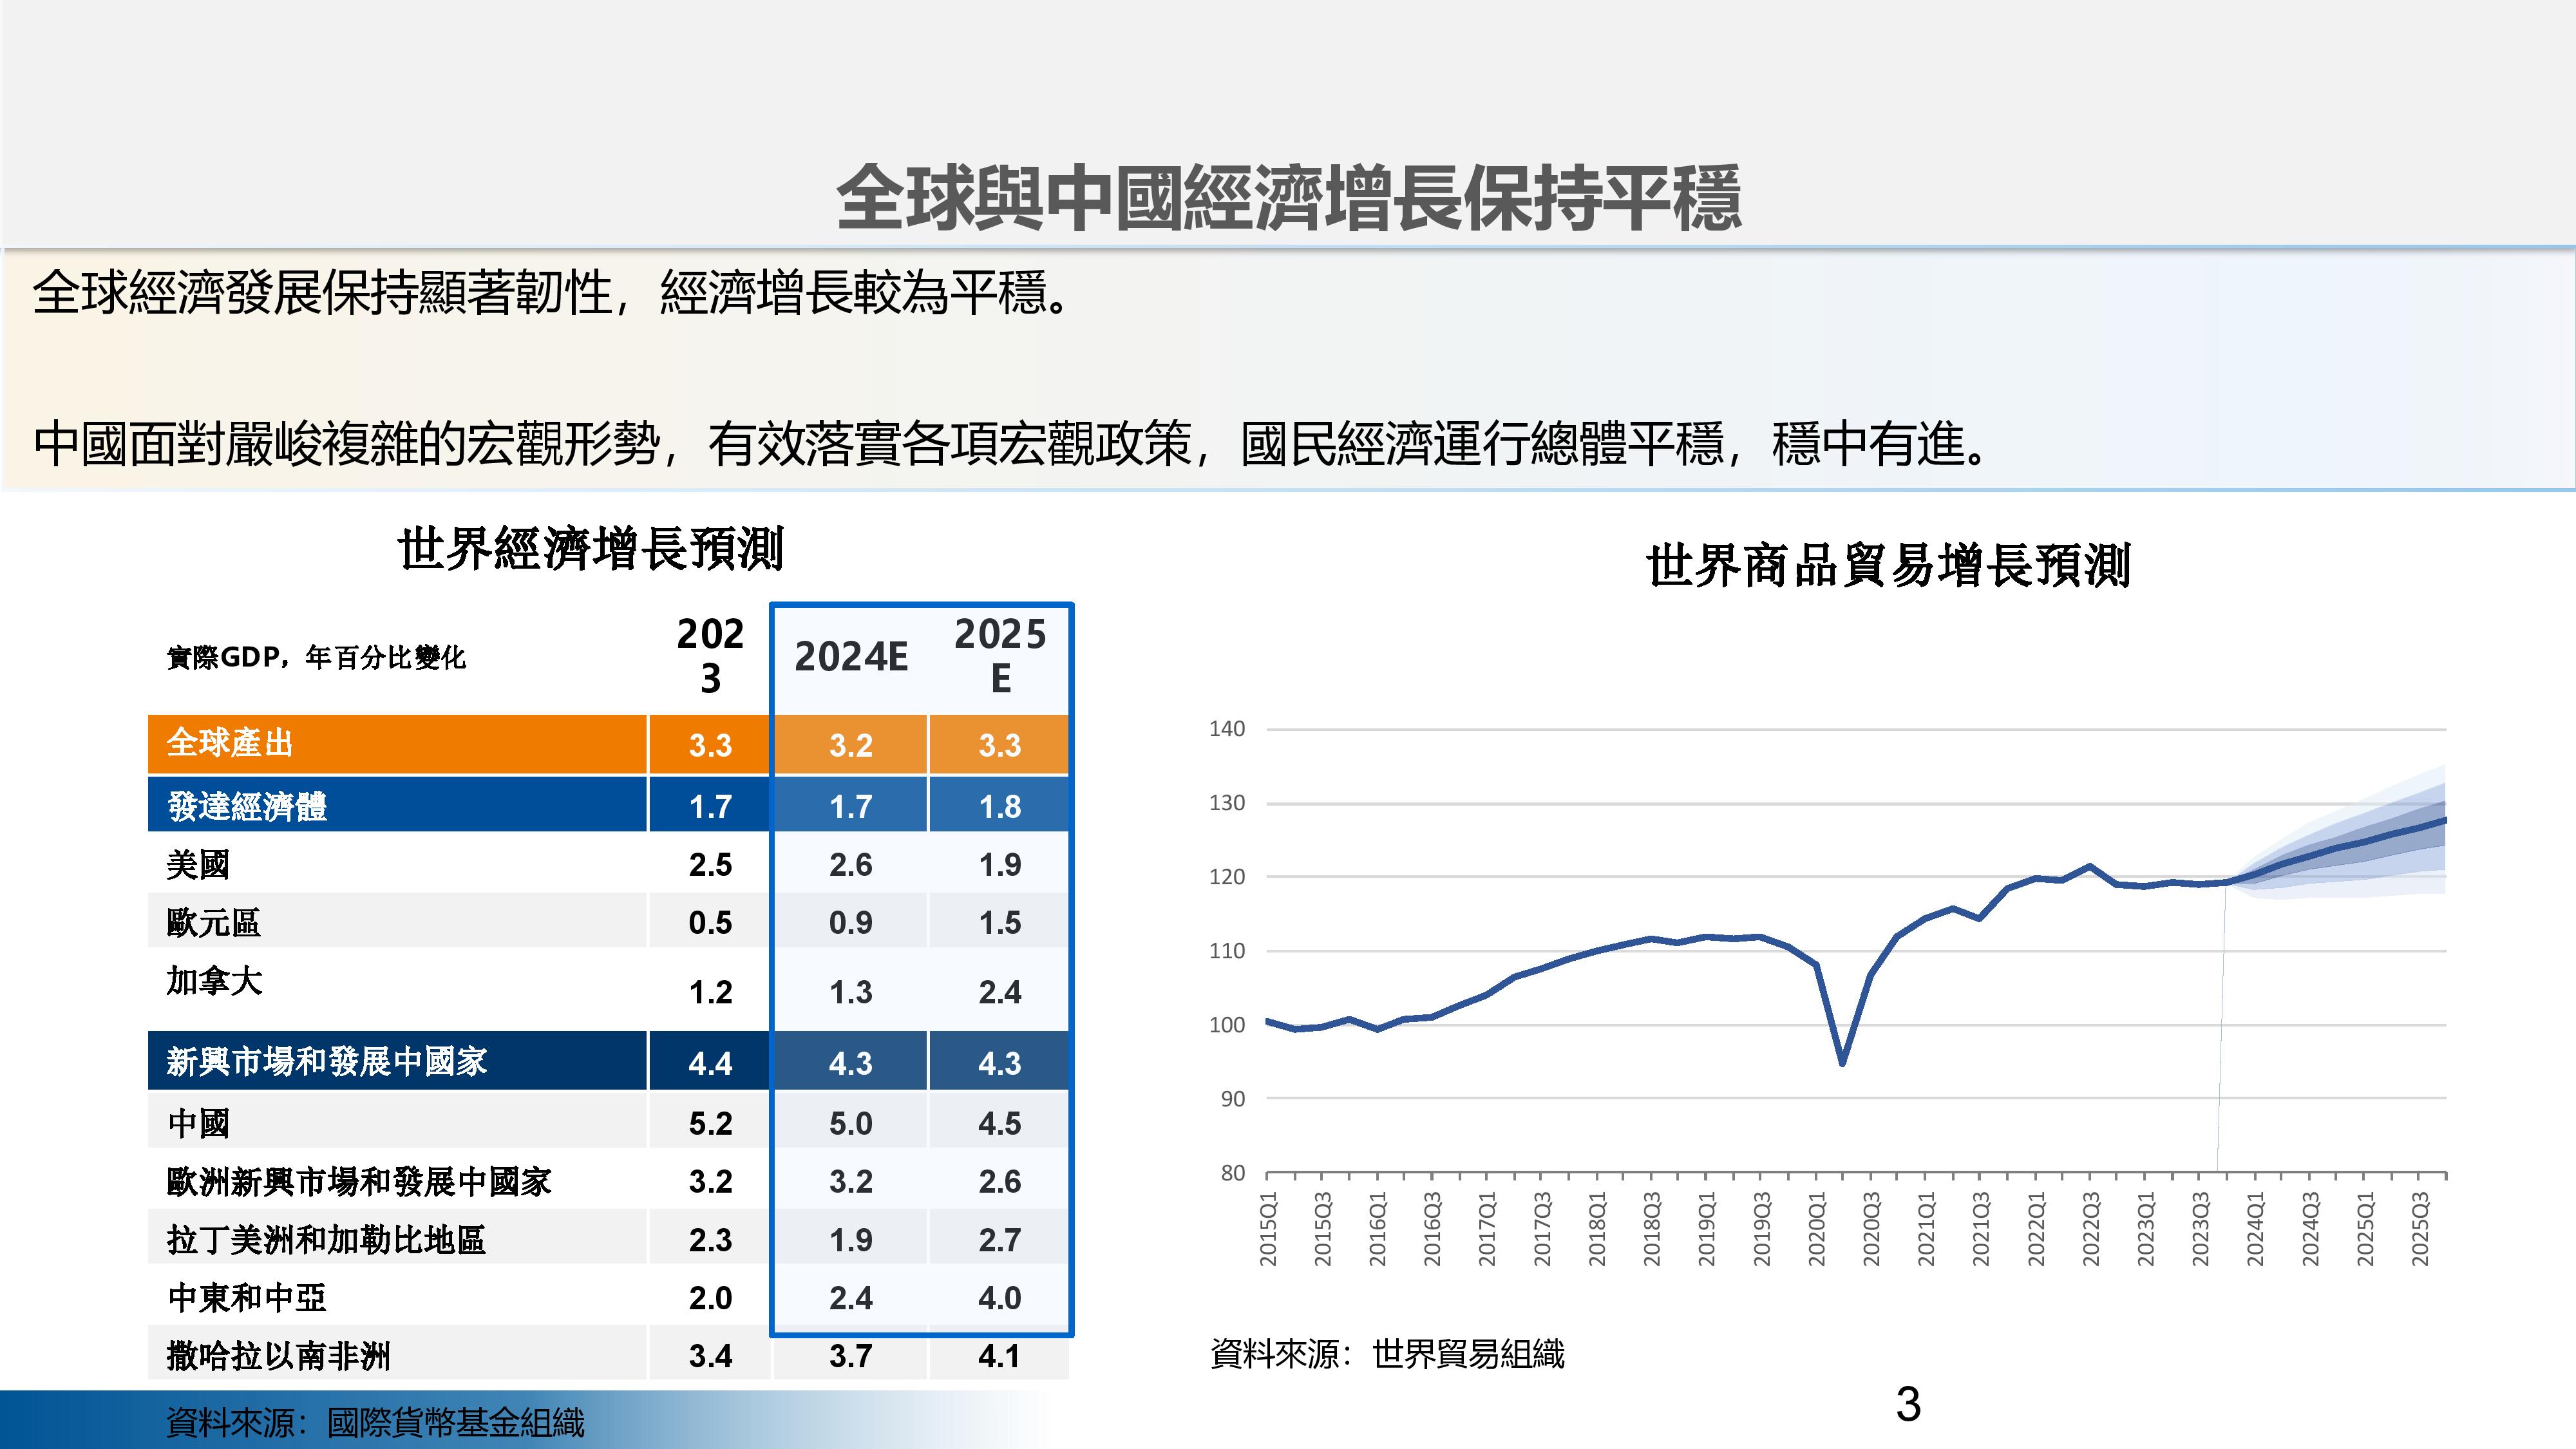Click the 2025E value 2.6 for 歐洲新興市場和發展中國家

(x=1000, y=1181)
